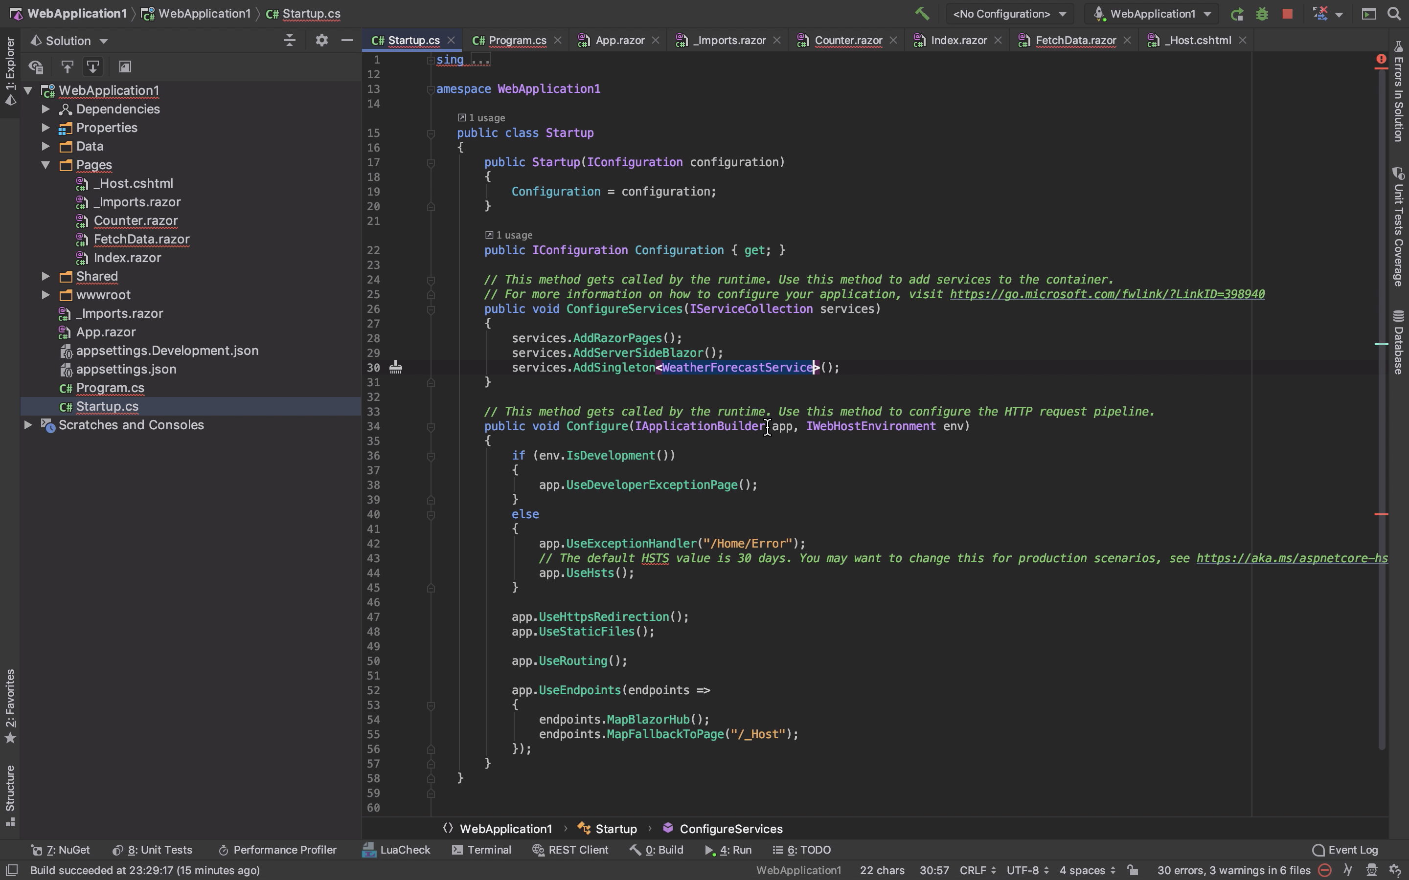The height and width of the screenshot is (880, 1409).
Task: Hide the Solution panel with minus icon
Action: tap(347, 40)
